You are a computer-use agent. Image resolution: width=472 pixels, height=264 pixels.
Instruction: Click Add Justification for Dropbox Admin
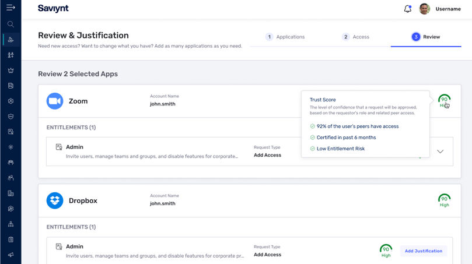[423, 251]
